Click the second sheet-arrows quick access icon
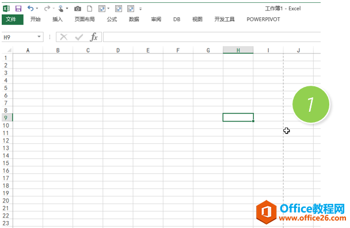 click(x=119, y=9)
